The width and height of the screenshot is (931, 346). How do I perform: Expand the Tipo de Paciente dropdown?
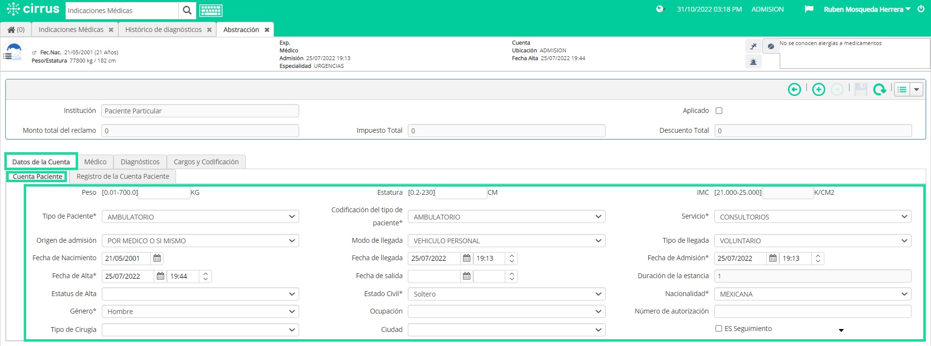pyautogui.click(x=200, y=217)
